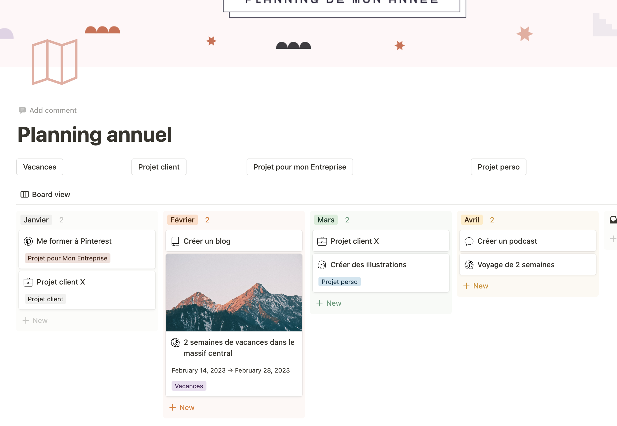Click the purple Vacances tag

[x=189, y=386]
